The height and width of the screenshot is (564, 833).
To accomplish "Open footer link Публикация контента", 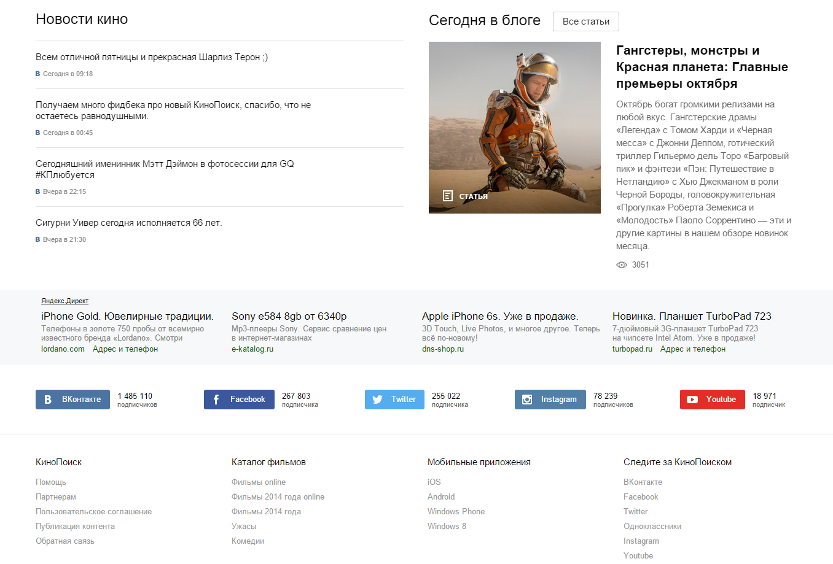I will click(75, 527).
